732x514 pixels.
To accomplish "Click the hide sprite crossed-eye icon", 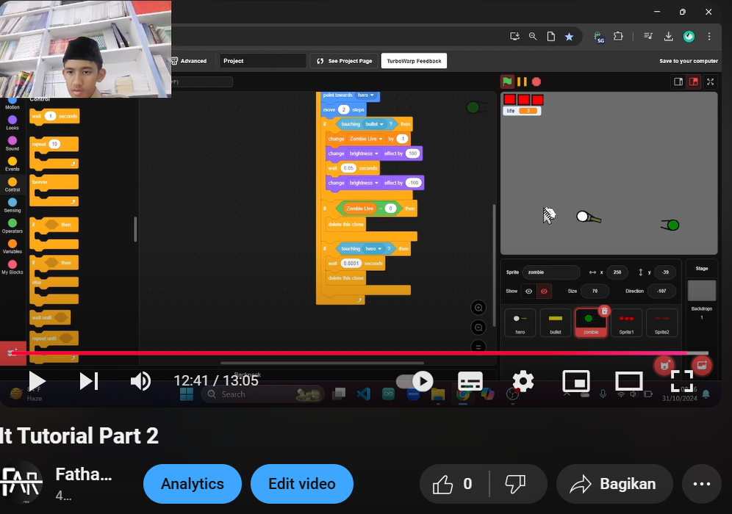I will pyautogui.click(x=544, y=292).
